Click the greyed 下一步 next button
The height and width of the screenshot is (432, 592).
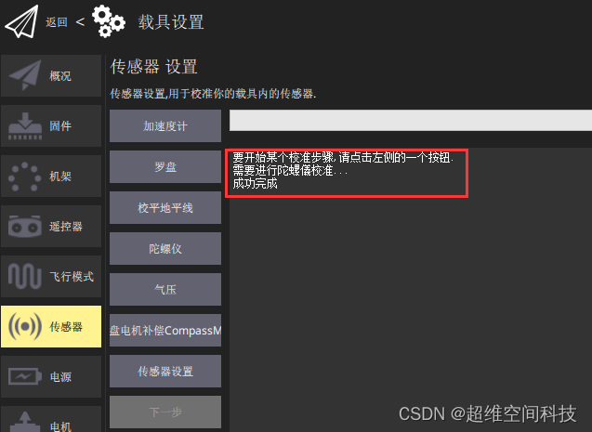point(165,412)
